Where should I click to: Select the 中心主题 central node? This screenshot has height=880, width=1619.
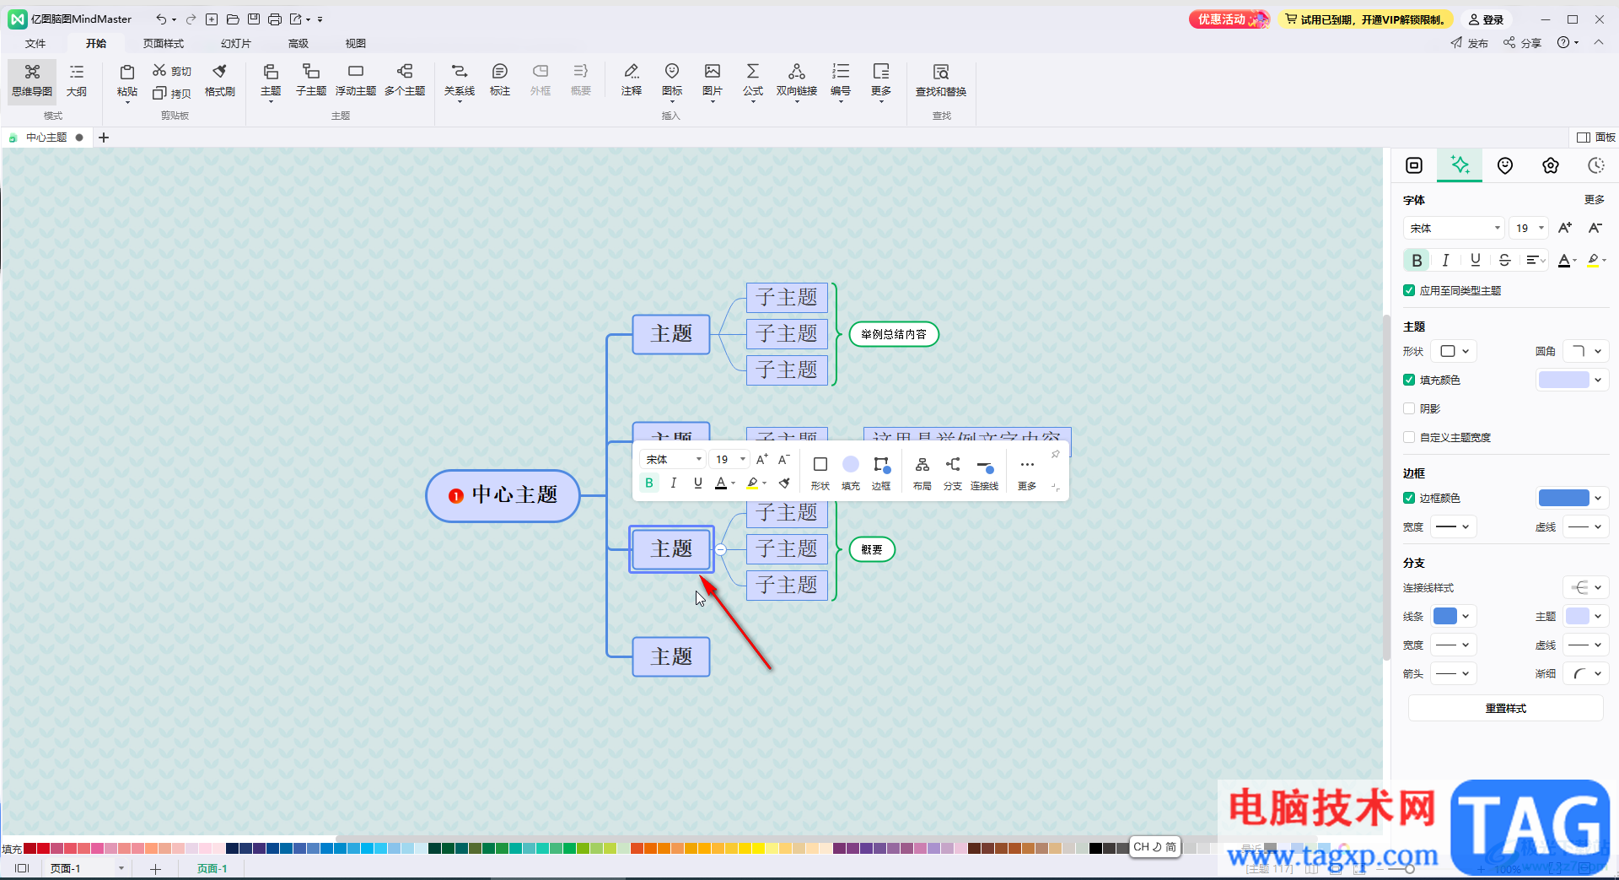click(503, 495)
